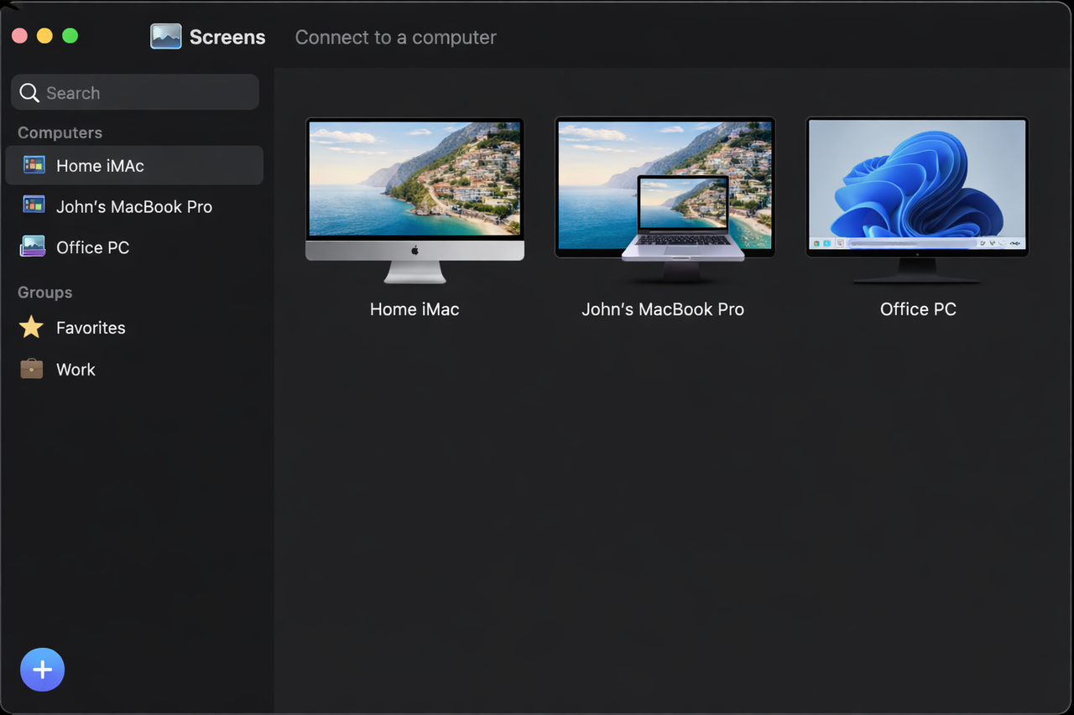Image resolution: width=1074 pixels, height=715 pixels.
Task: Open the Favorites star icon group
Action: (x=31, y=327)
